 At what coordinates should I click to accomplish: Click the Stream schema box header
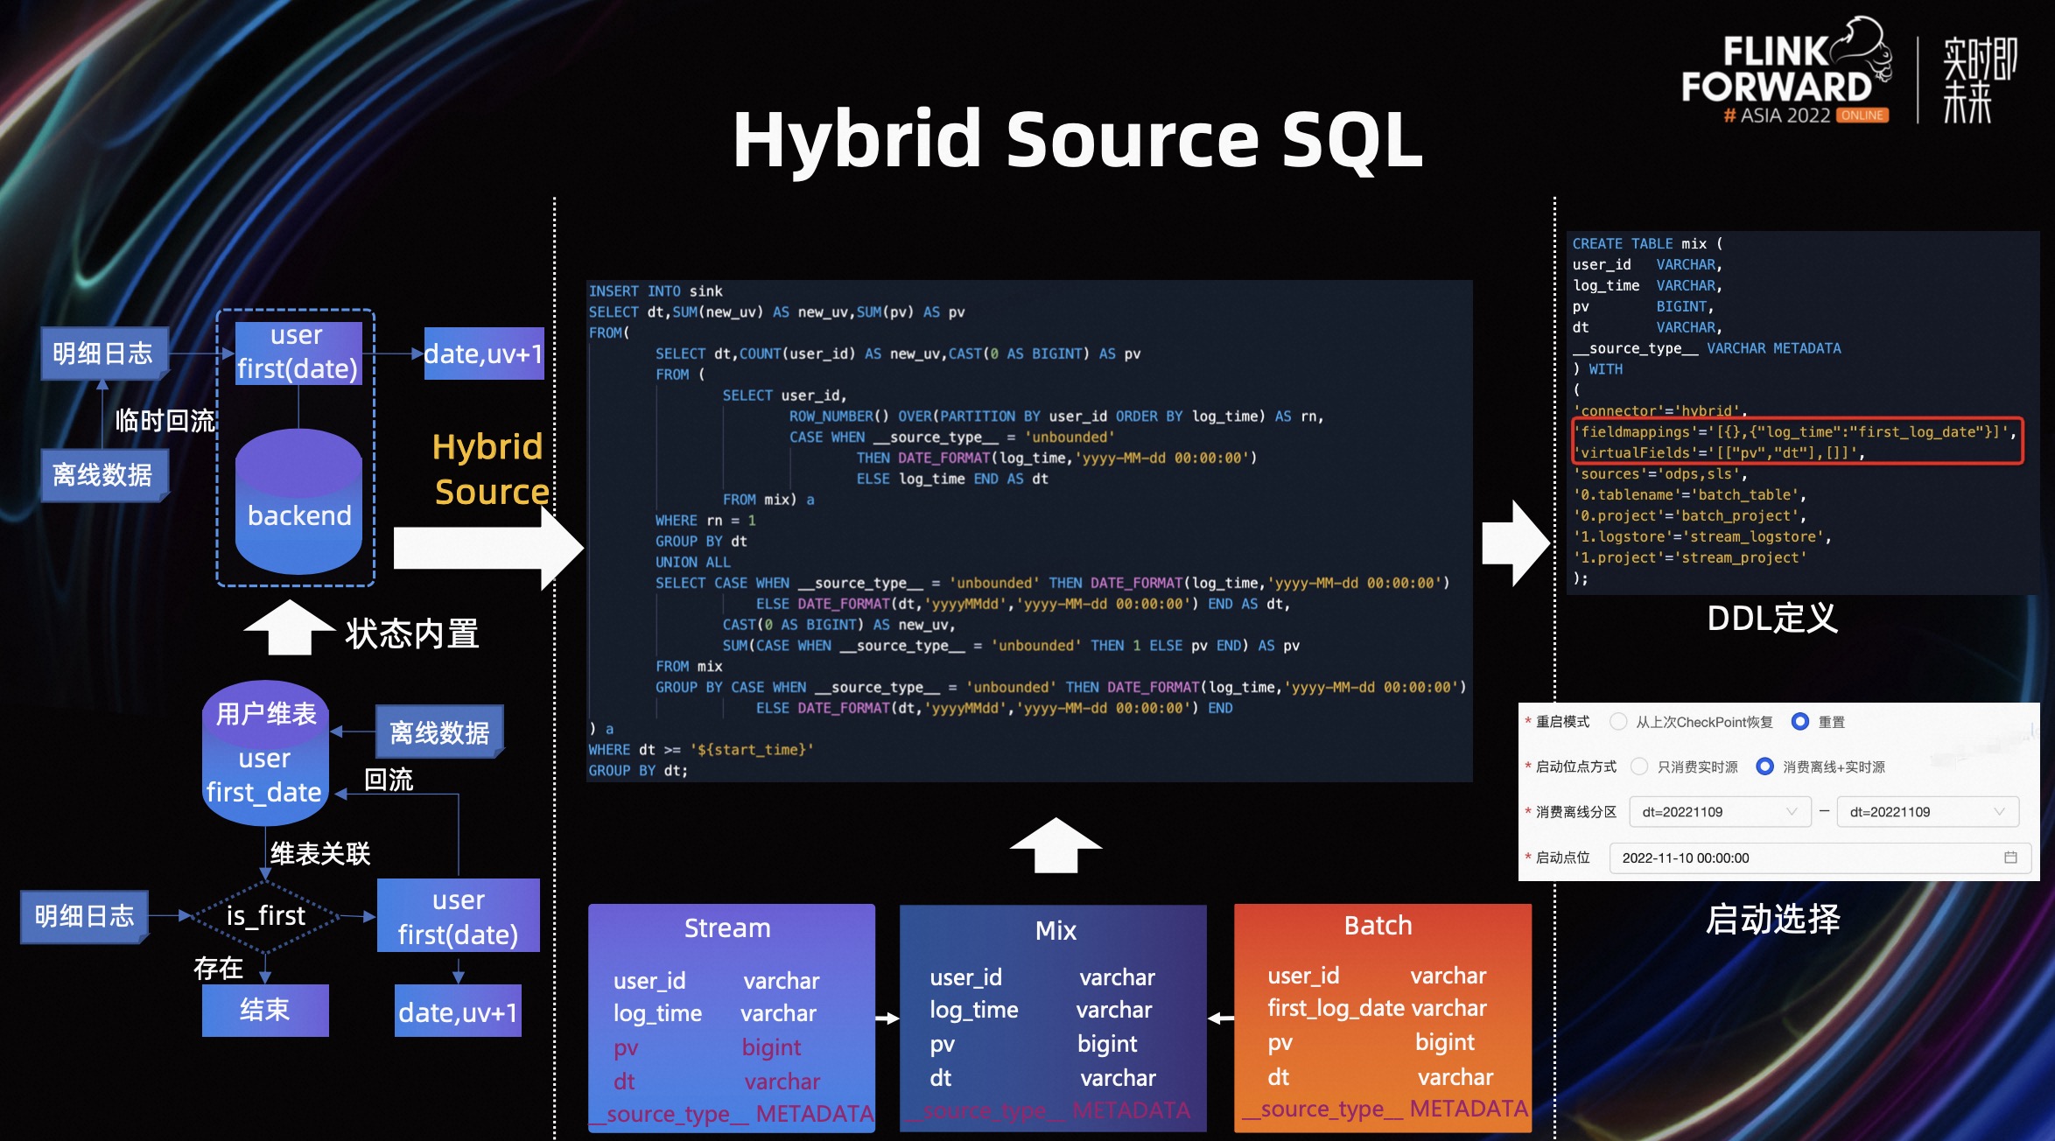(727, 927)
